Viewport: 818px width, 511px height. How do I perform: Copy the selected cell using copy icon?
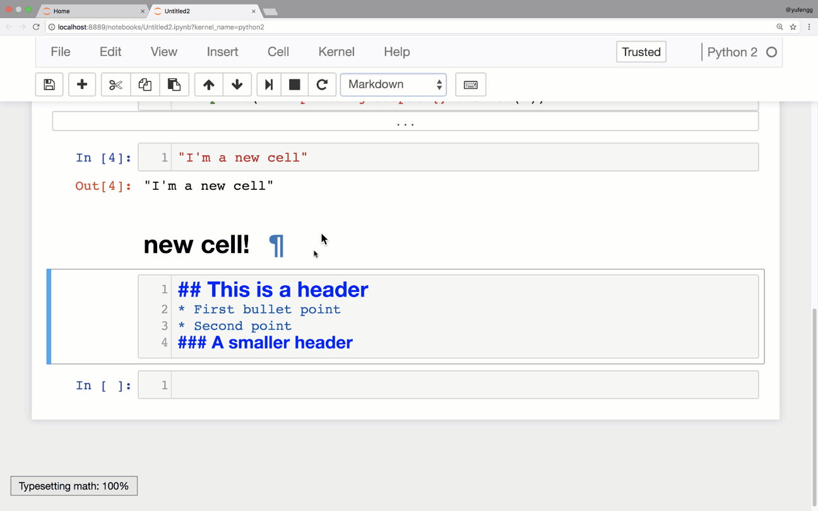tap(145, 84)
